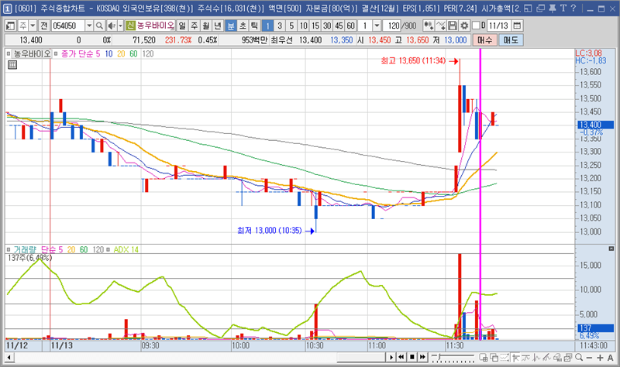
Task: Toggle the 일 (daily) chart period
Action: click(x=182, y=26)
